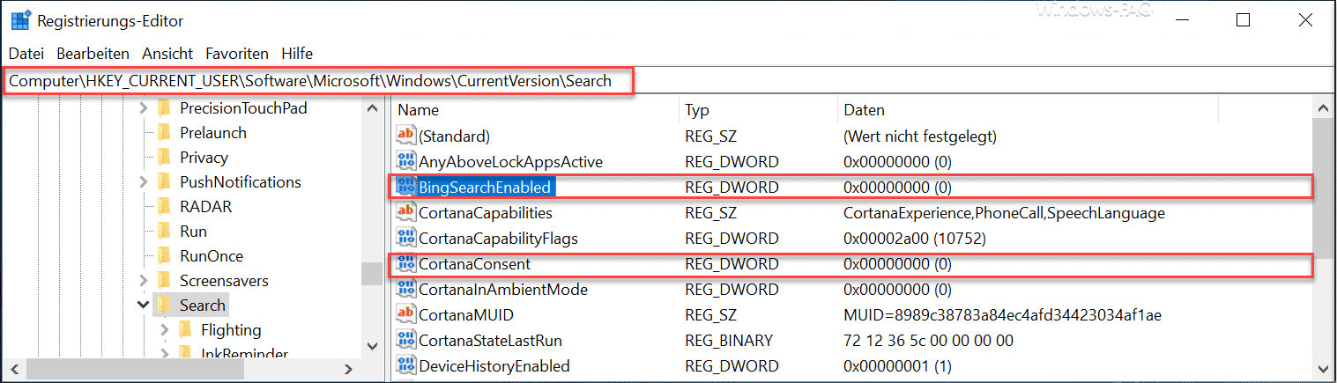The width and height of the screenshot is (1337, 383).
Task: Click the CortanaConsent DWORD icon
Action: [406, 263]
